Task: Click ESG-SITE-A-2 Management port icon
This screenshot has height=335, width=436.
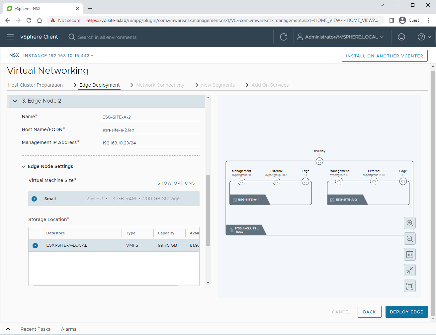Action: tap(339, 181)
